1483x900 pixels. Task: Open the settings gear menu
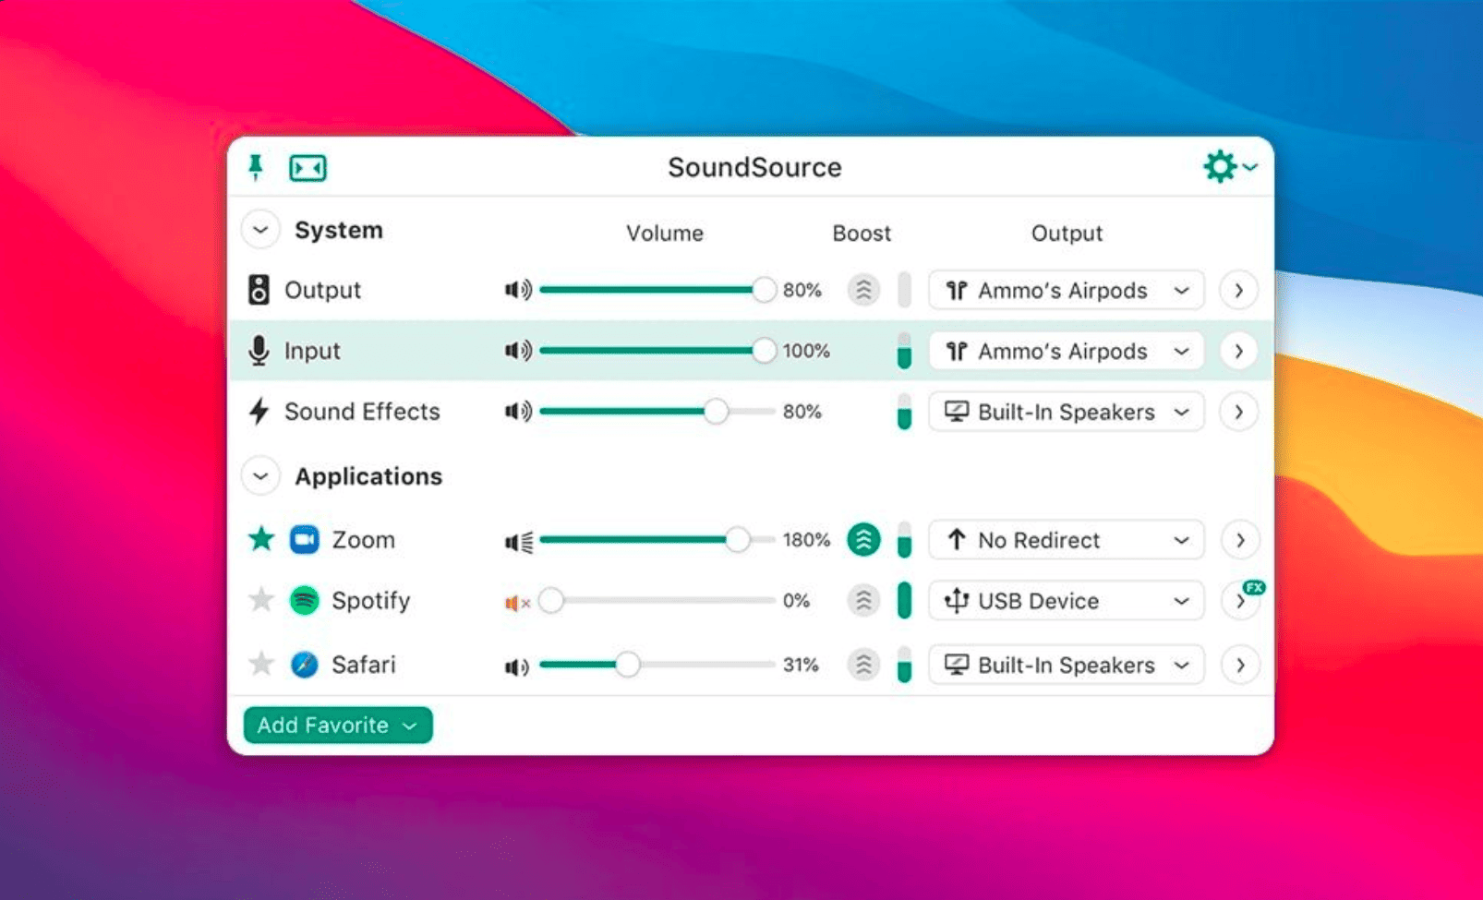1229,167
